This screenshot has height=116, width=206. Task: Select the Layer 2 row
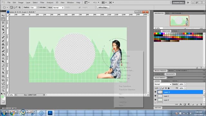[x=180, y=96]
